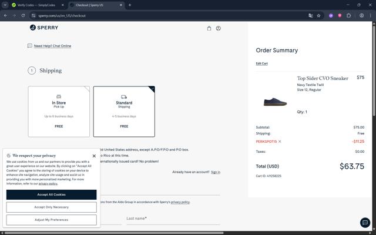Image resolution: width=376 pixels, height=235 pixels.
Task: Go back to previous page
Action: [5, 16]
